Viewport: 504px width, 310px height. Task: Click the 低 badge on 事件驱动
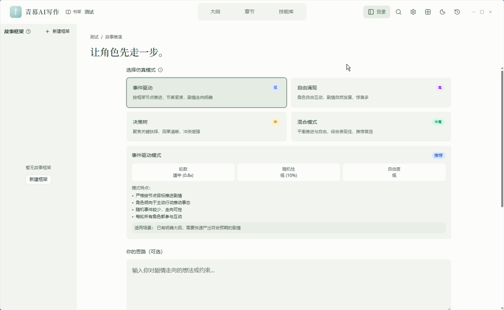(275, 87)
